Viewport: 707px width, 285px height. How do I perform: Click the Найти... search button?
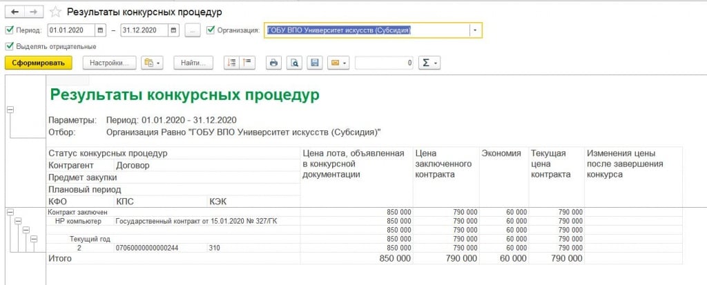pos(194,63)
